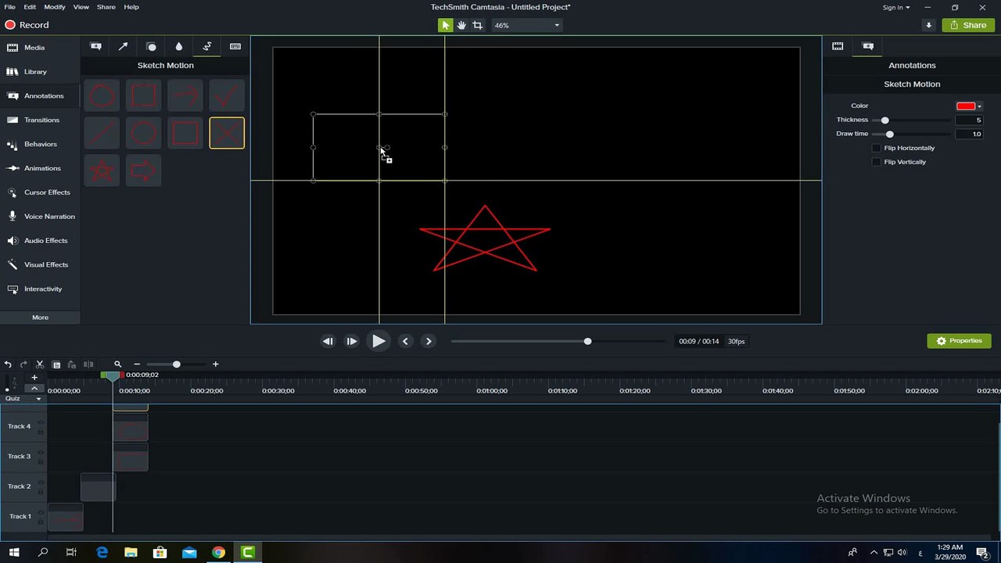Go to the next marker
1001x563 pixels.
tap(429, 342)
